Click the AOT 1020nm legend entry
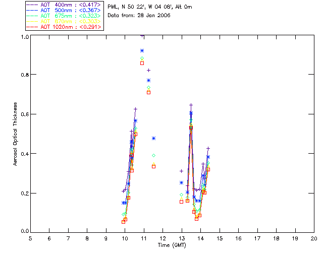This screenshot has width=323, height=258. pos(64,27)
